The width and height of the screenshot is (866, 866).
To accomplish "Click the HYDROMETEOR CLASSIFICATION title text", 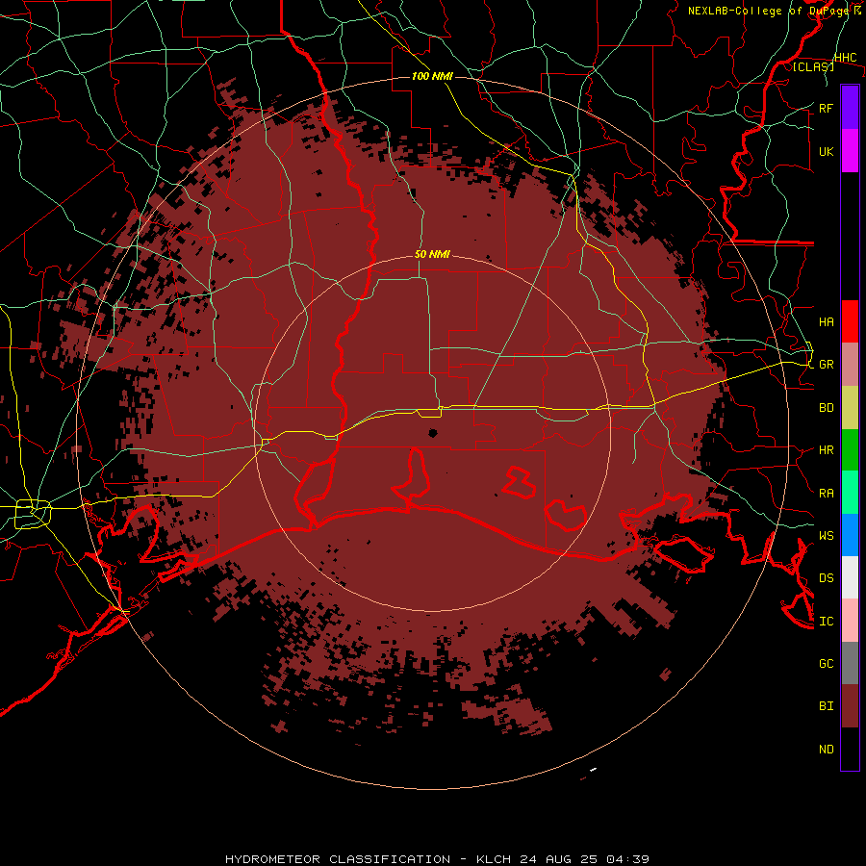I will (338, 859).
